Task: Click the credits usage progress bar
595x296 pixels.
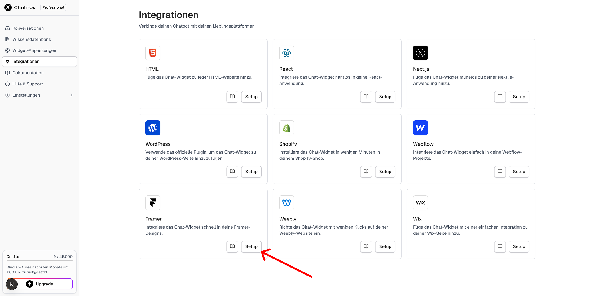Action: pyautogui.click(x=39, y=261)
